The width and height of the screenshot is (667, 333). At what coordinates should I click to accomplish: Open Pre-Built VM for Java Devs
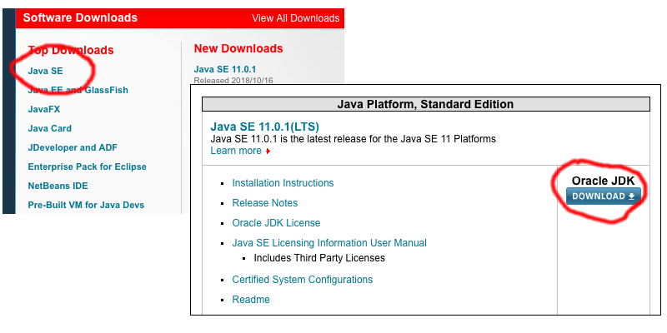pos(86,205)
